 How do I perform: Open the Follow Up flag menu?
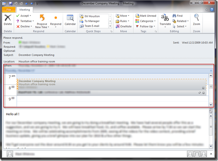145,26
